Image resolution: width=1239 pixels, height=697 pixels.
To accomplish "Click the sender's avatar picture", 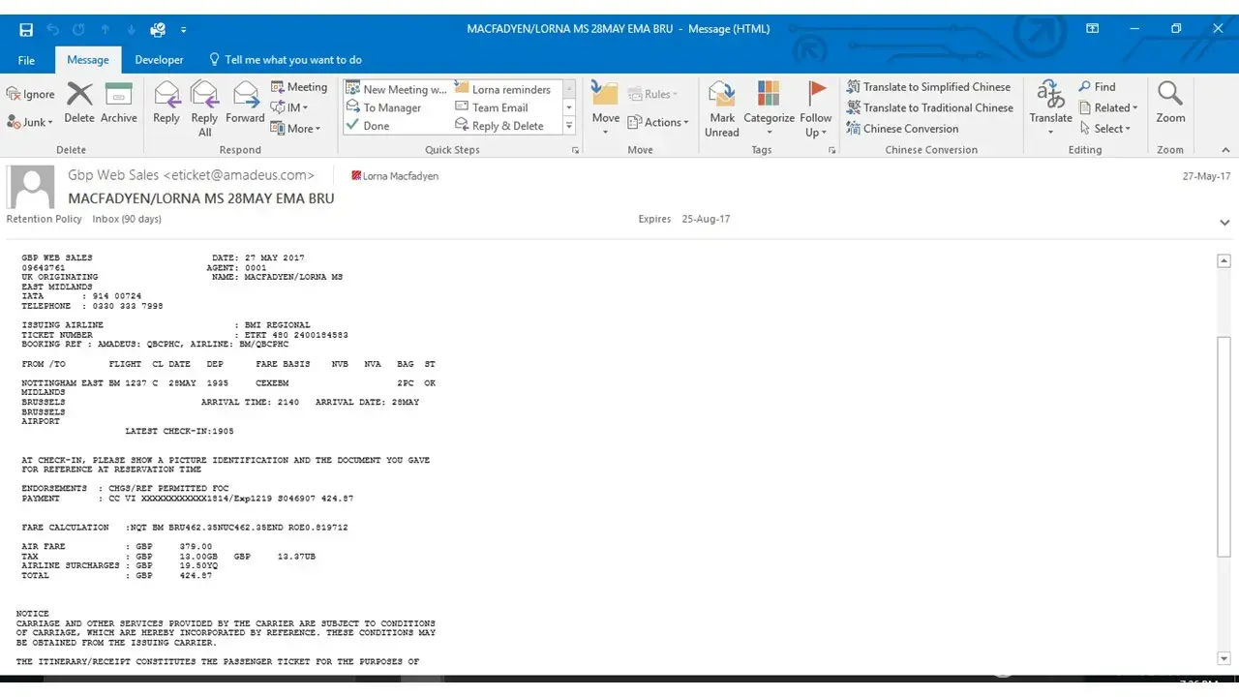I will [x=30, y=187].
